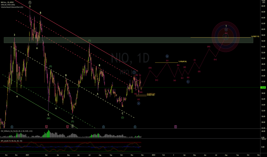Select the concentric target circle drawing
Viewport: 267px width, 157px height.
(226, 37)
